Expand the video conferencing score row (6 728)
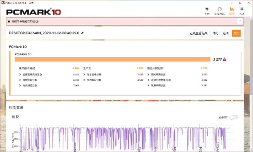 20,80
